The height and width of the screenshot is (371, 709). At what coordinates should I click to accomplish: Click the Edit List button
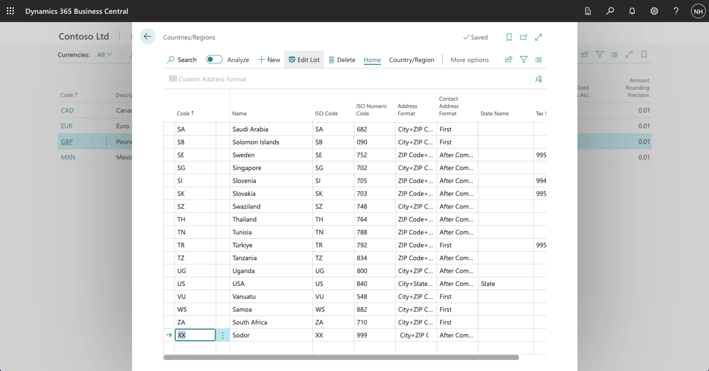coord(304,60)
